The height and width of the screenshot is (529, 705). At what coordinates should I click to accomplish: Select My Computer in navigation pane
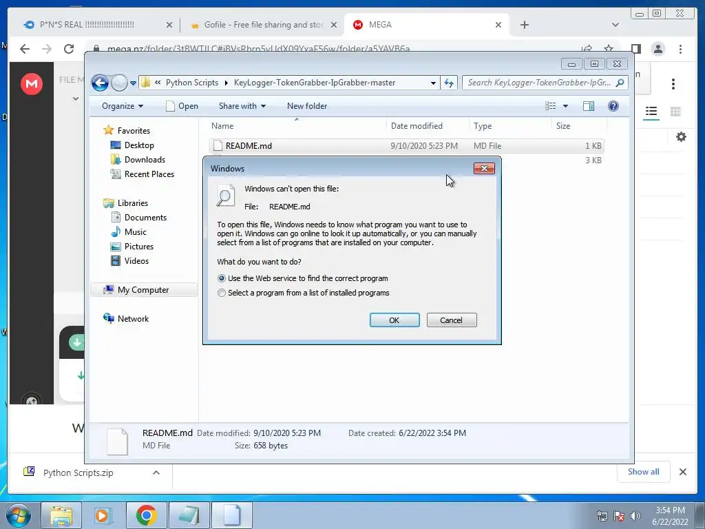point(143,290)
